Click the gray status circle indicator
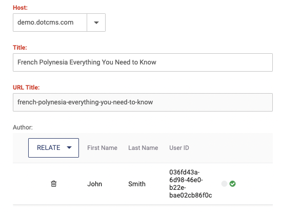This screenshot has height=219, width=281. tap(224, 184)
